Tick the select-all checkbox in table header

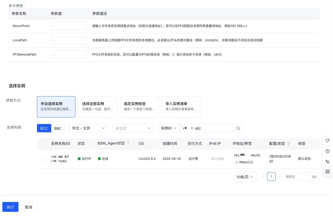tap(43, 143)
